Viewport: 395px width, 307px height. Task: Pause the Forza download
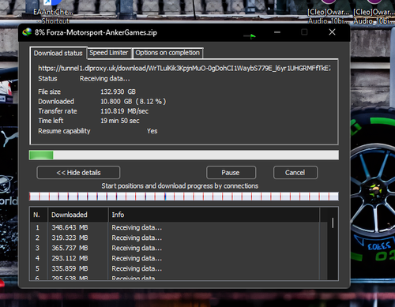231,173
